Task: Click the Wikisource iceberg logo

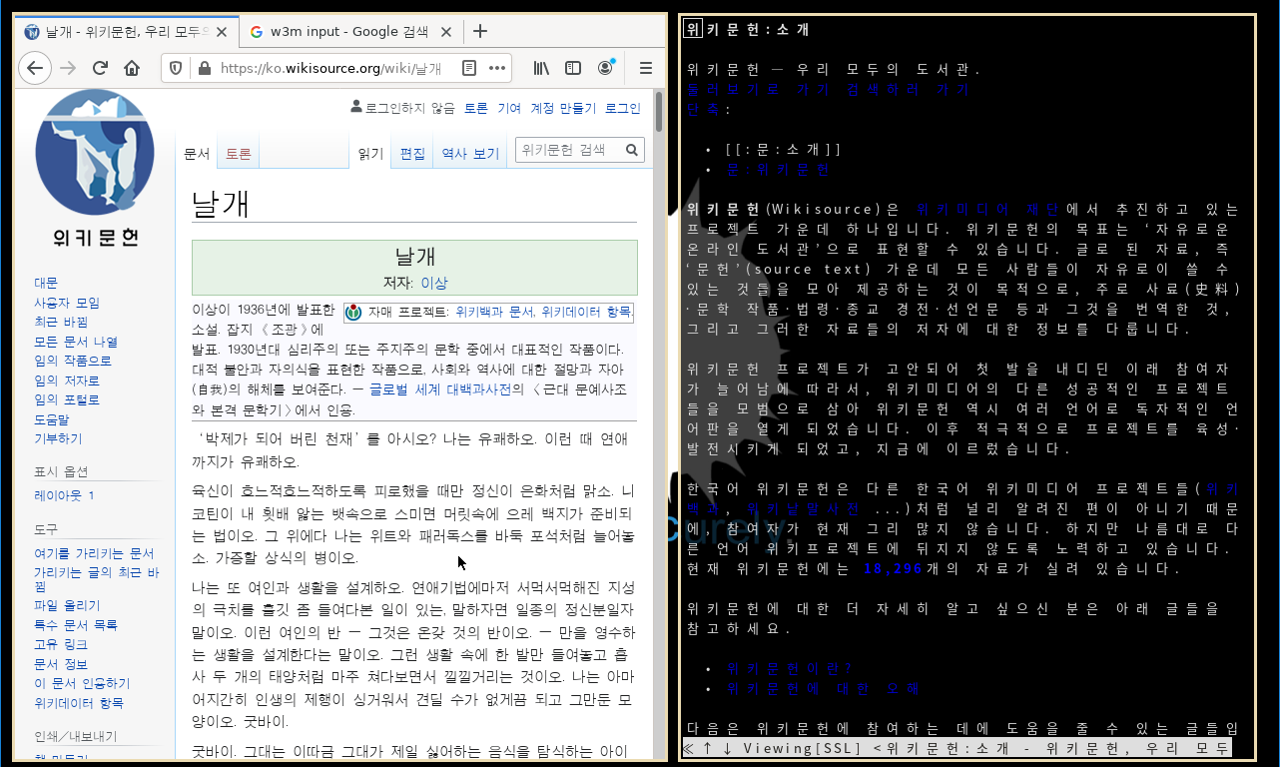Action: point(95,152)
